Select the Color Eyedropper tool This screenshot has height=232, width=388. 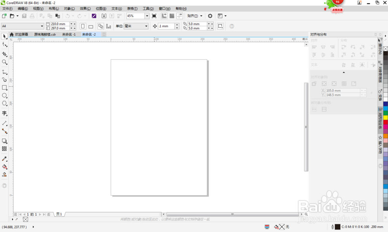point(4,159)
